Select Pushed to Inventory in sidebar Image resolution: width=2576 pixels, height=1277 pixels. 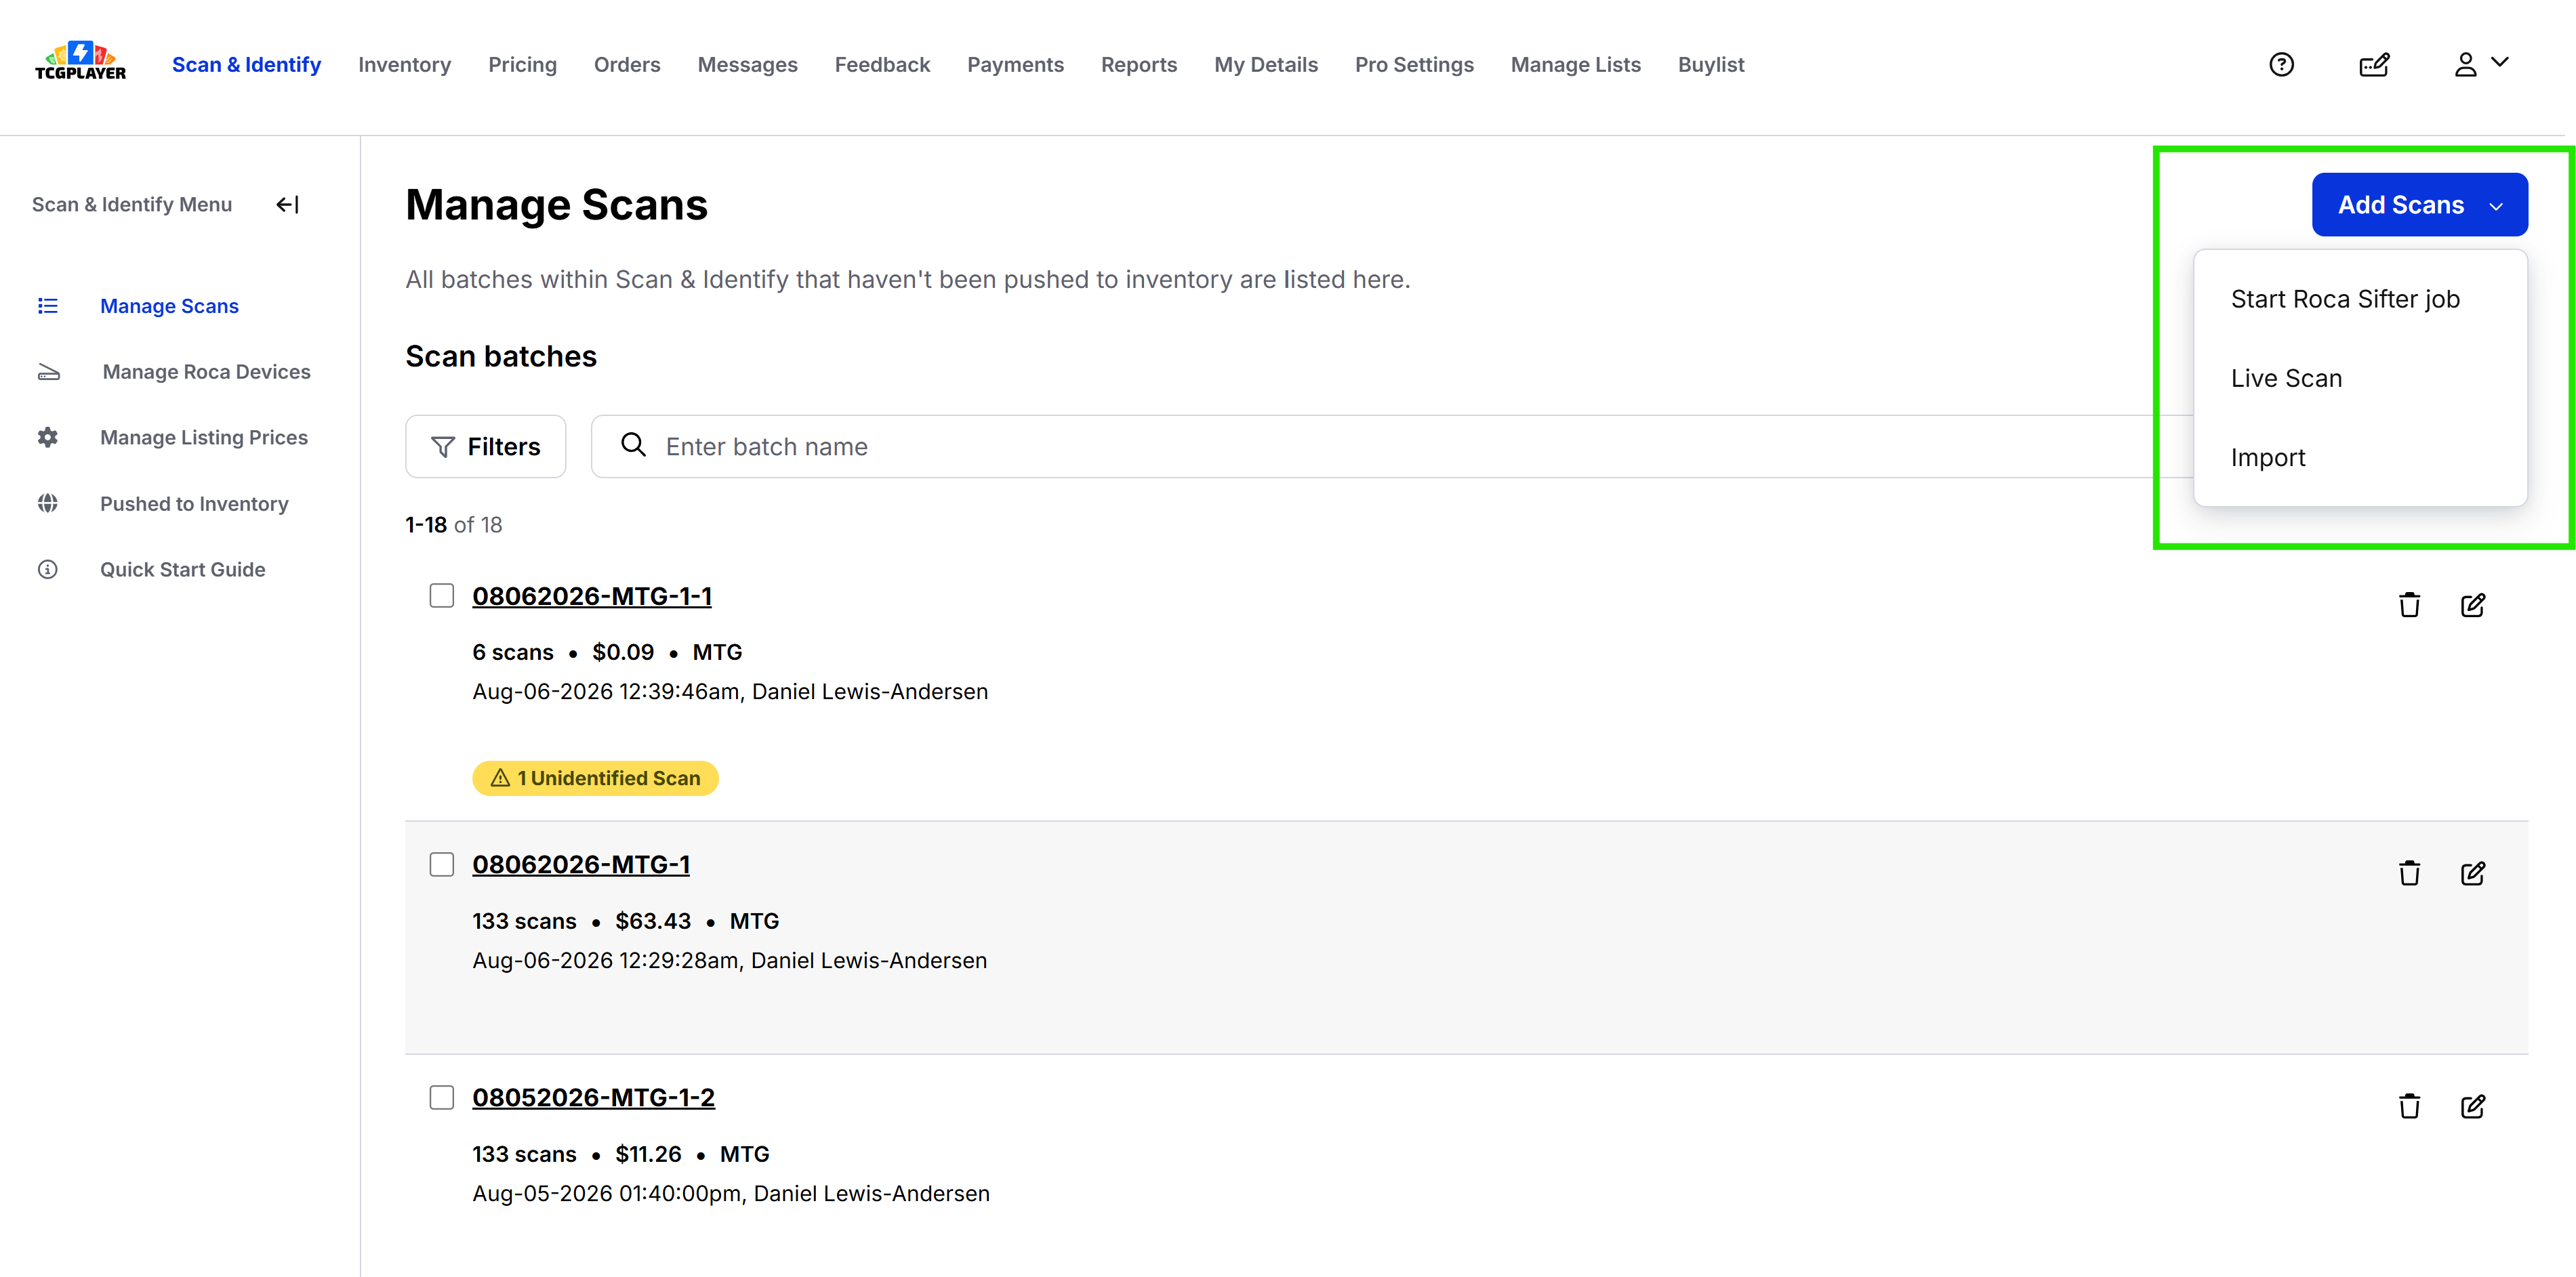tap(194, 504)
